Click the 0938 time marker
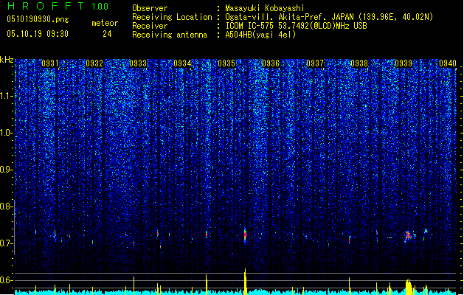464x295 pixels. [x=359, y=63]
